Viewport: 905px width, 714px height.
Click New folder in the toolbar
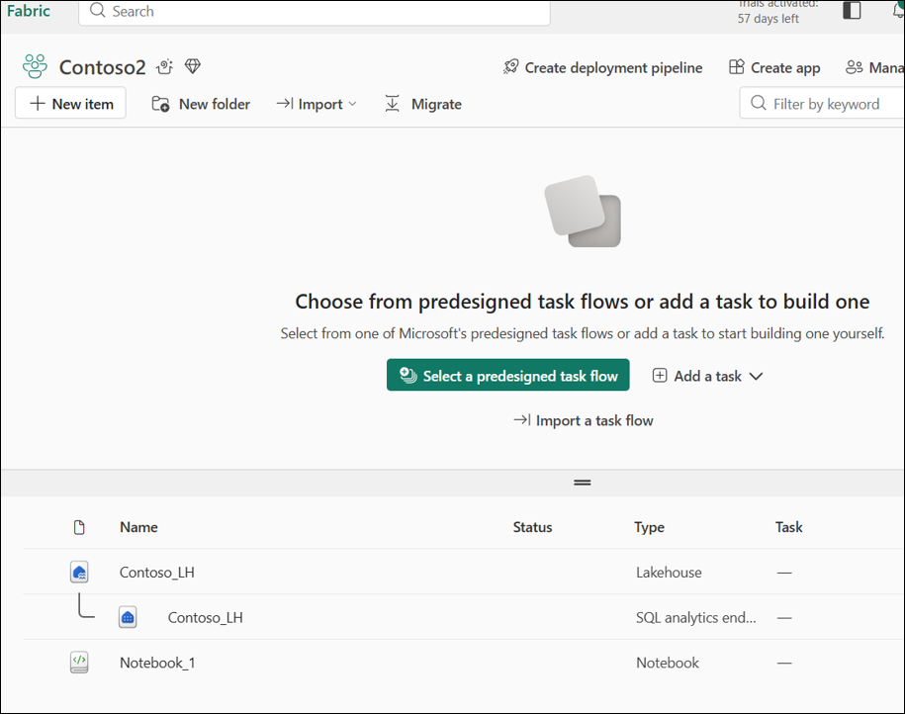(x=201, y=104)
